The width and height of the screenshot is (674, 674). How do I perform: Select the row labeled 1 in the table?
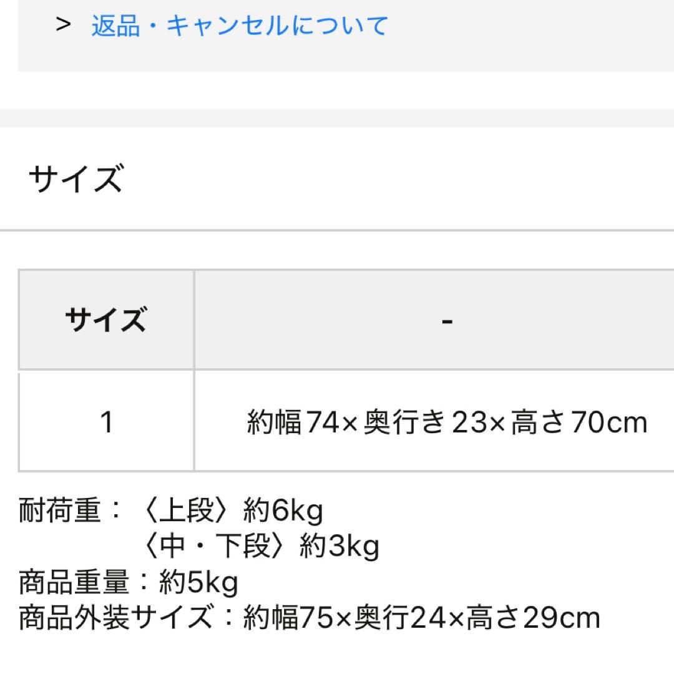point(106,421)
